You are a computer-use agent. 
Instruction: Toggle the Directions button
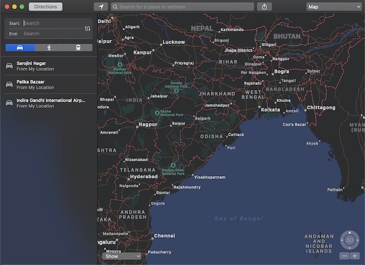[46, 7]
